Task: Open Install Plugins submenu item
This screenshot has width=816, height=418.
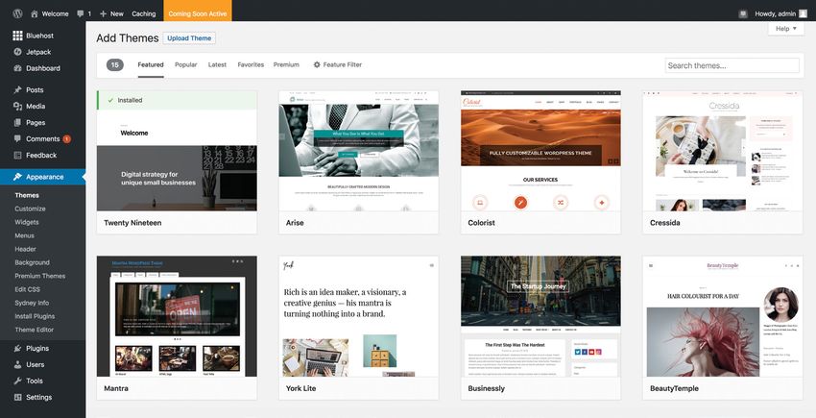Action: coord(35,316)
